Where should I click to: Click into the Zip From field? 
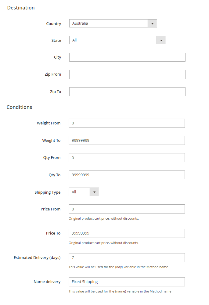click(127, 74)
